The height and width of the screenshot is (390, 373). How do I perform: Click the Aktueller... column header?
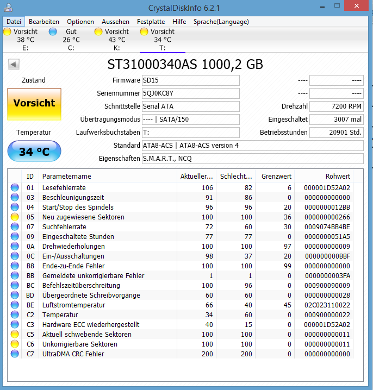click(196, 177)
